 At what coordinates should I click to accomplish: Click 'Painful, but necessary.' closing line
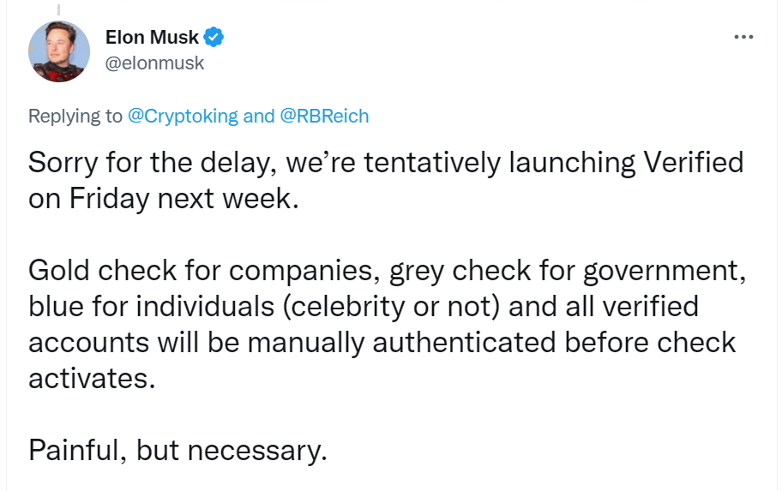[177, 450]
